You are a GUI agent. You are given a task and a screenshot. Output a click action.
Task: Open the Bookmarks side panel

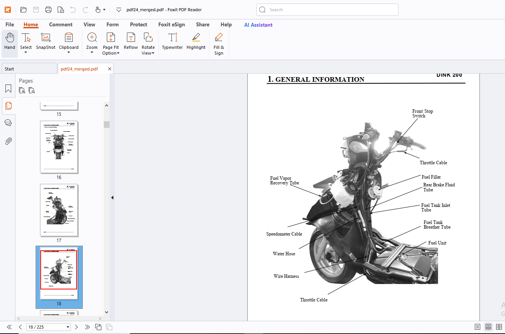click(x=8, y=89)
